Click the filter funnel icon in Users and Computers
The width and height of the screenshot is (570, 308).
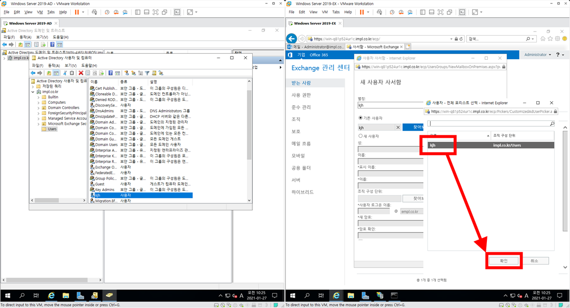point(147,73)
